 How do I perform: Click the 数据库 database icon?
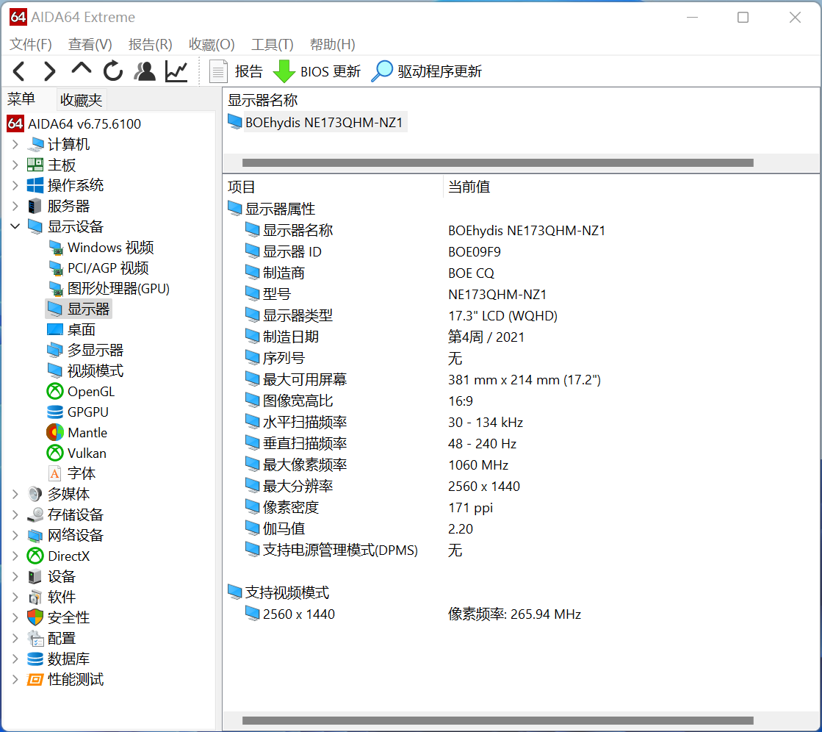[x=35, y=659]
